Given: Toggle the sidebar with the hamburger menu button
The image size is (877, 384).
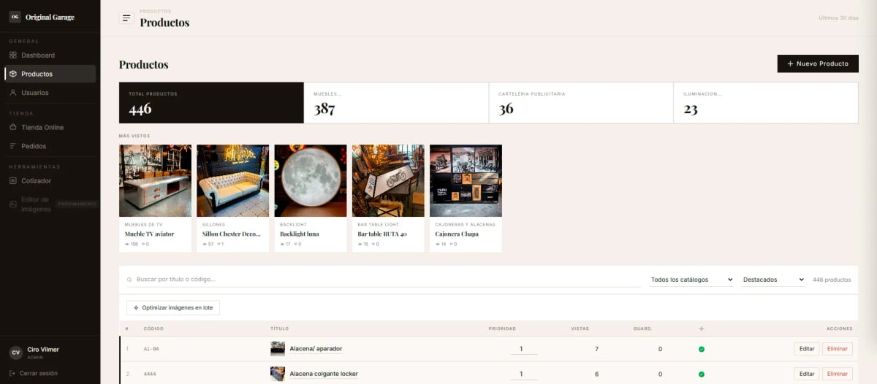Looking at the screenshot, I should [x=126, y=18].
